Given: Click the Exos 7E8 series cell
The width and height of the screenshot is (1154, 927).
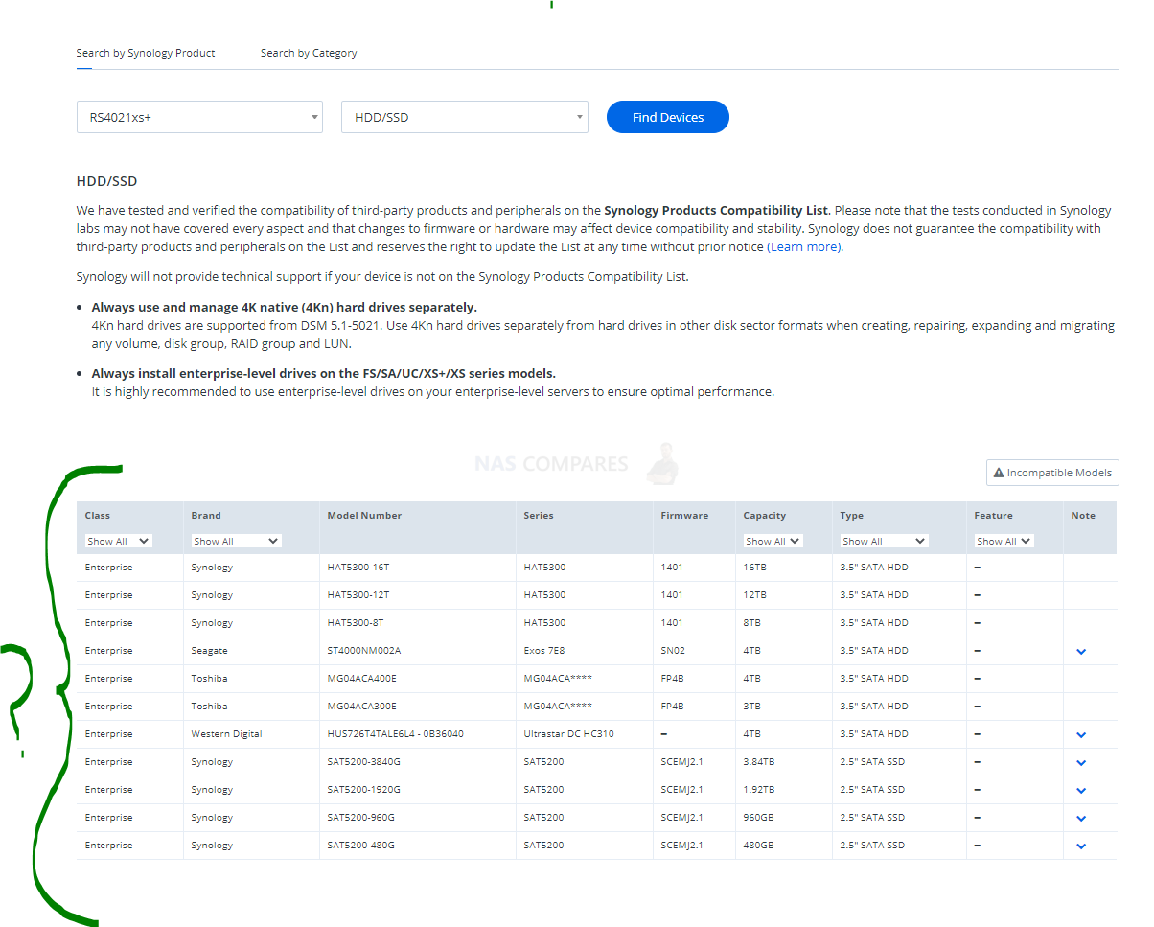Looking at the screenshot, I should [545, 651].
